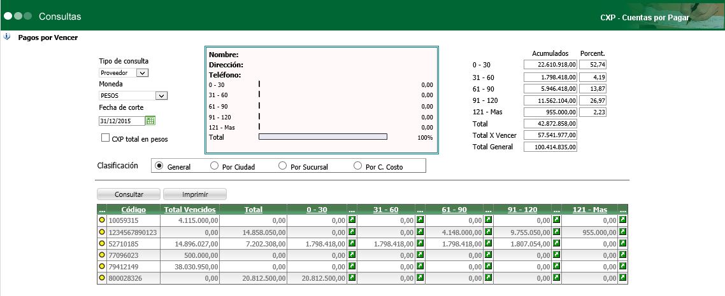Select the yellow circle for row 52710185
The height and width of the screenshot is (296, 725).
point(102,243)
